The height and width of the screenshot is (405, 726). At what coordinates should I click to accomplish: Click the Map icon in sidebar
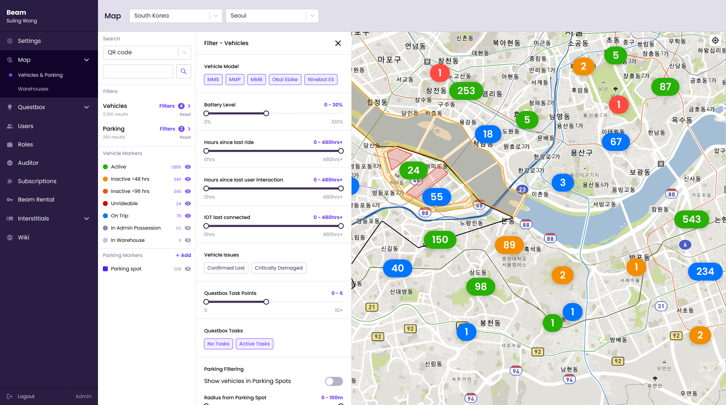pyautogui.click(x=10, y=60)
